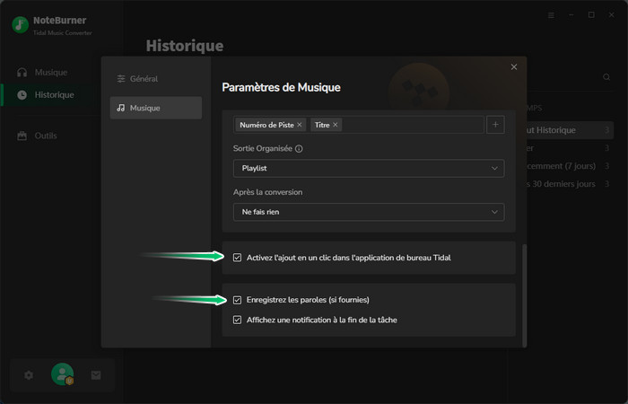Go to Musique in the left sidebar
The height and width of the screenshot is (404, 628).
50,72
